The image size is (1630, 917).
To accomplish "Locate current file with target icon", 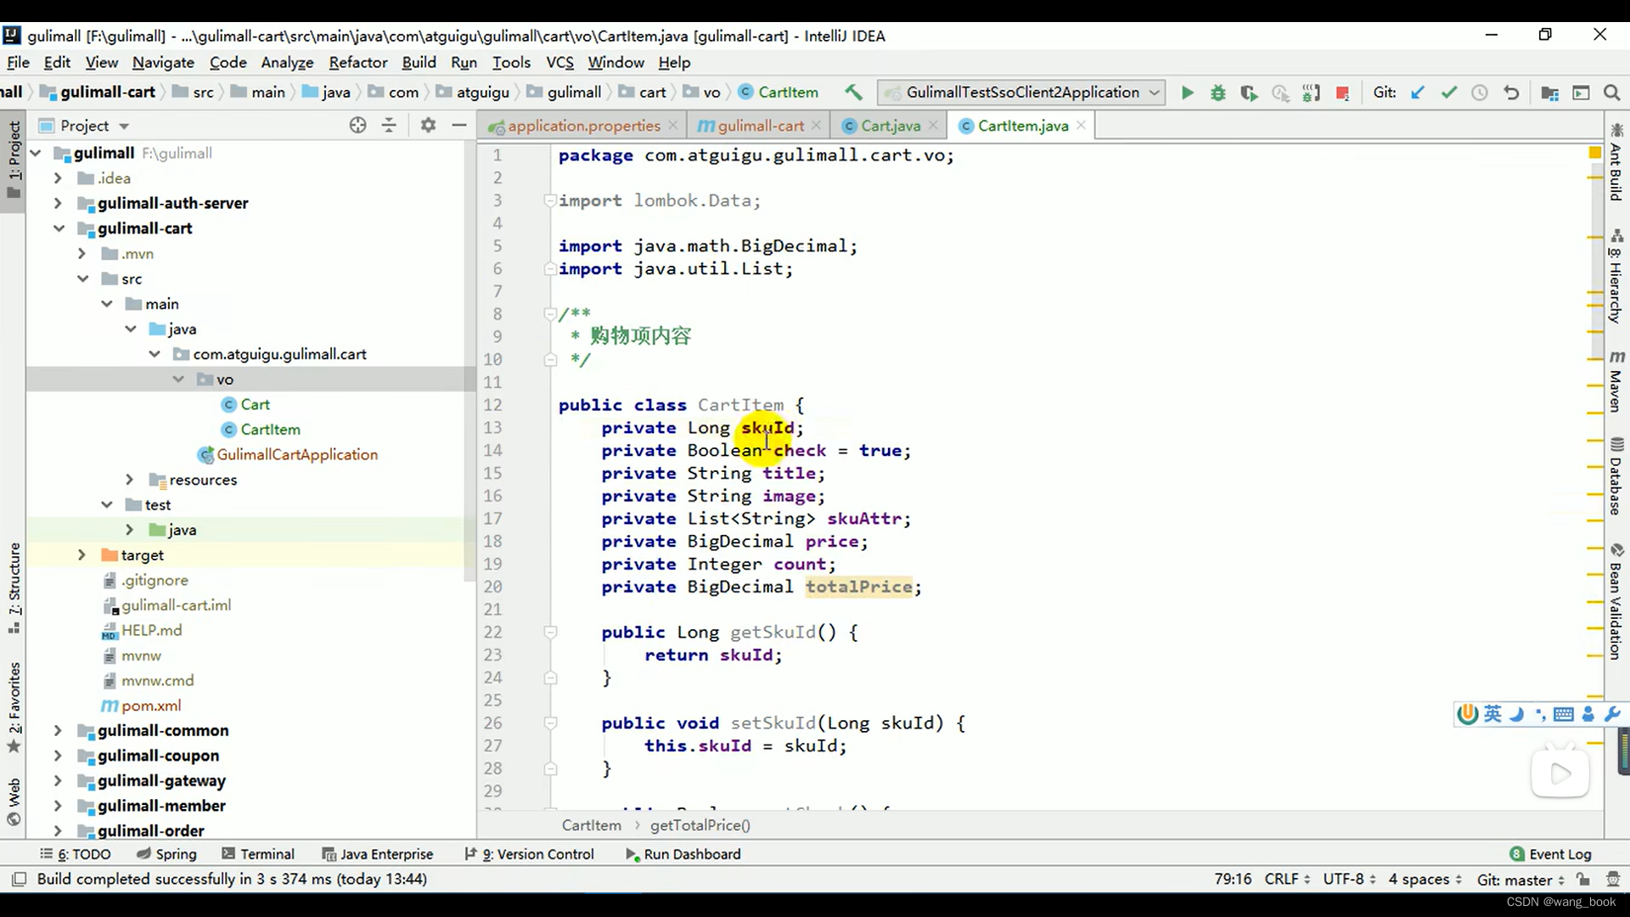I will (357, 126).
